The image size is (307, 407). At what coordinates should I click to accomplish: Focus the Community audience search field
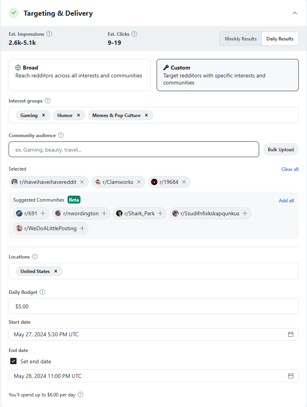[133, 150]
